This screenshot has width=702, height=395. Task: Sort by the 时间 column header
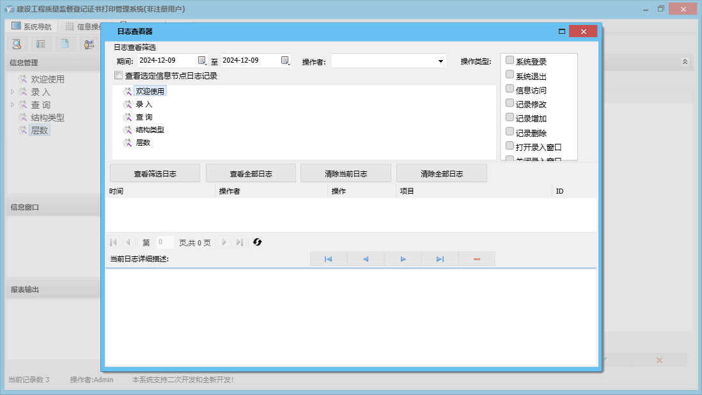tap(160, 191)
